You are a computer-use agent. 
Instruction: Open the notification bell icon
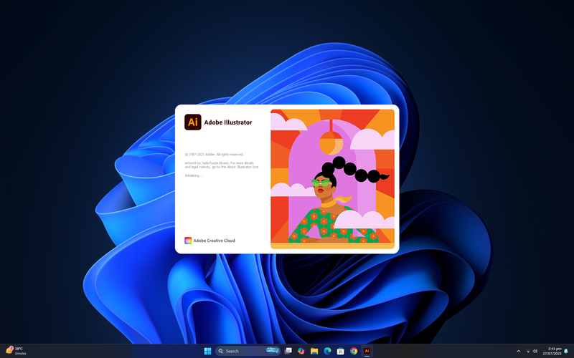(x=566, y=351)
